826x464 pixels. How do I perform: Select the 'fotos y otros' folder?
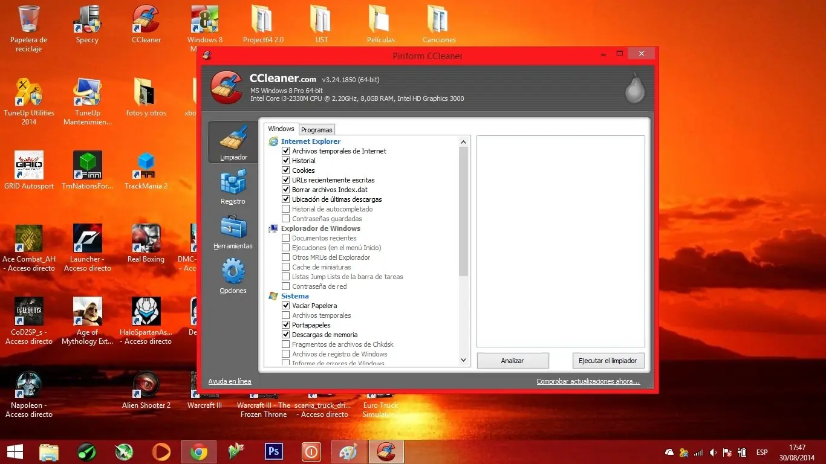pyautogui.click(x=146, y=97)
